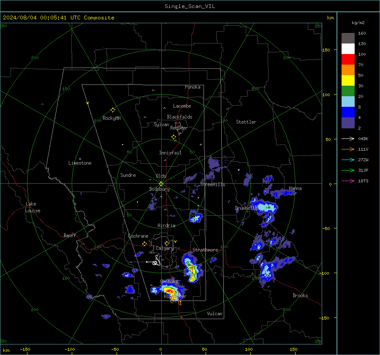380x355 pixels.
Task: Select the red 100 swatch in colour scale
Action: pyautogui.click(x=348, y=60)
